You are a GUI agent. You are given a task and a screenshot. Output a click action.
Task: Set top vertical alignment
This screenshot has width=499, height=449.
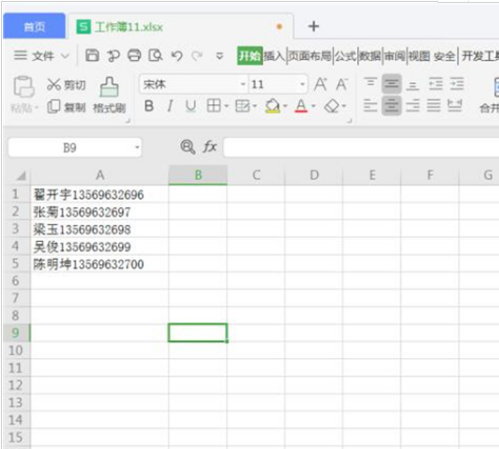tap(370, 83)
